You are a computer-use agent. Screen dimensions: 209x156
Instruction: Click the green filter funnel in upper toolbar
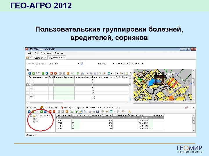tap(78, 73)
